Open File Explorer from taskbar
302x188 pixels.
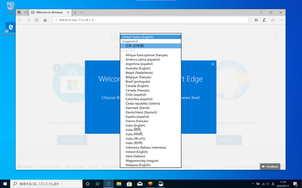[119, 184]
